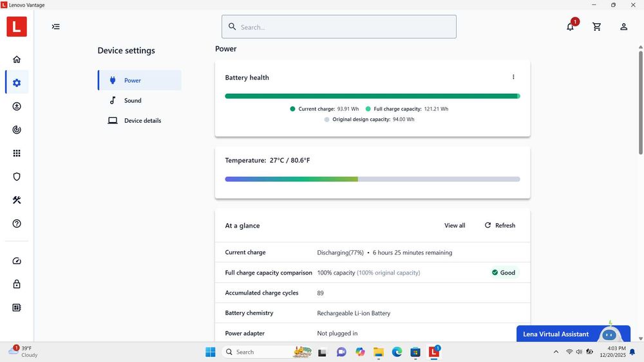This screenshot has height=362, width=644.
Task: Click the Lenovo Vantage red L logo
Action: (x=17, y=26)
